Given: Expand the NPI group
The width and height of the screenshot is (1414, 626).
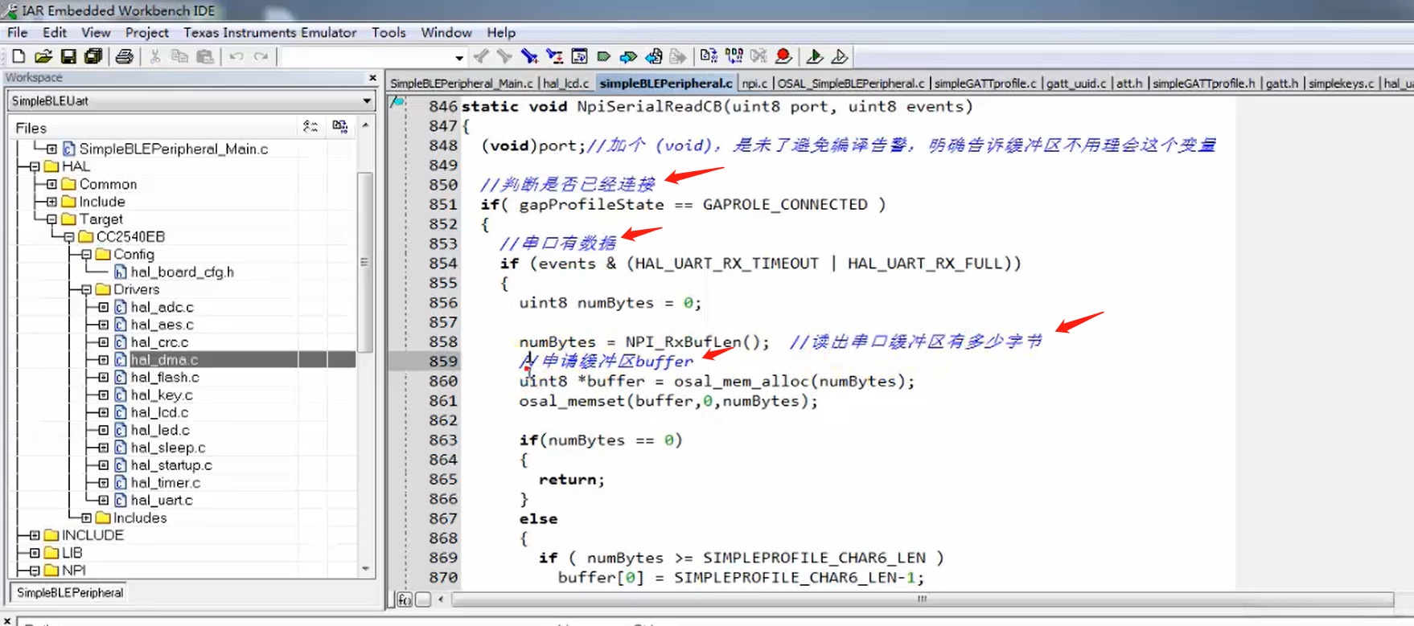Looking at the screenshot, I should [x=35, y=571].
